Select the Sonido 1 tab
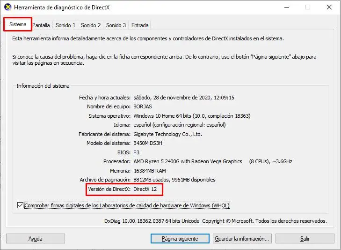 coord(65,25)
